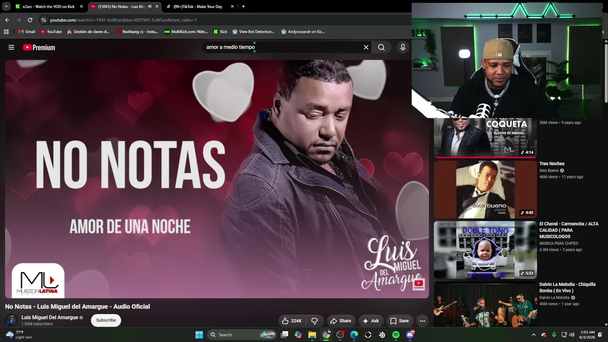The width and height of the screenshot is (608, 342).
Task: Visit the Alex Bueno channel
Action: pyautogui.click(x=549, y=171)
